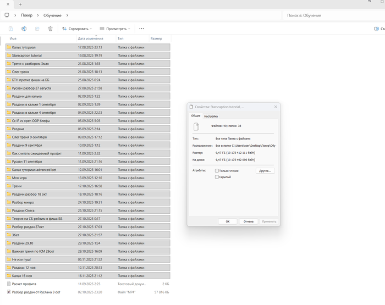Click OK button in properties dialog
The height and width of the screenshot is (305, 385).
pyautogui.click(x=227, y=221)
